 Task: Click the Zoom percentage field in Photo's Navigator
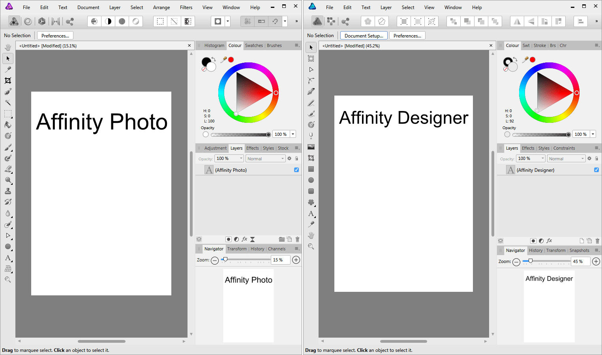280,259
